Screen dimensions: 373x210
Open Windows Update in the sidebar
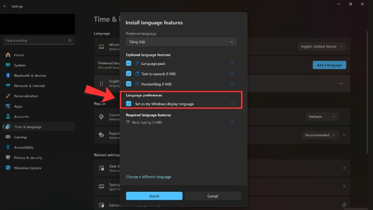(28, 168)
